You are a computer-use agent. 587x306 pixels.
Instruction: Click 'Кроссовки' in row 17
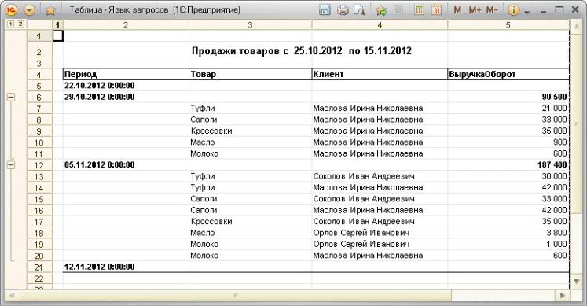(211, 222)
